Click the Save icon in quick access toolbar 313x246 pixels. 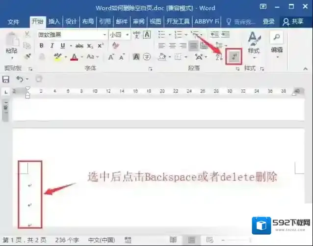click(6, 79)
